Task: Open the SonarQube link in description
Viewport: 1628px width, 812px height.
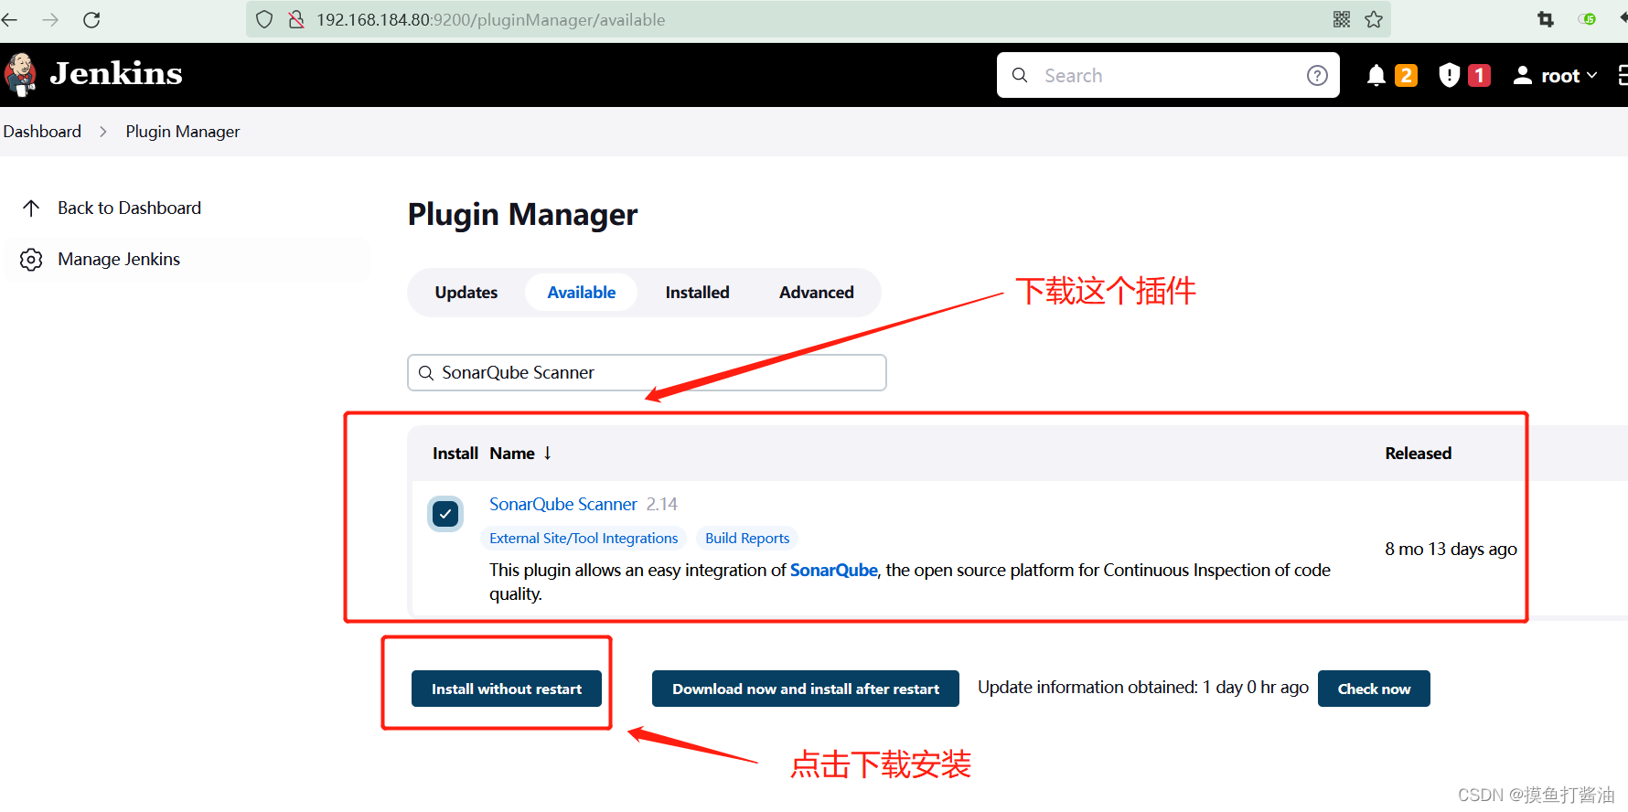Action: pyautogui.click(x=834, y=571)
